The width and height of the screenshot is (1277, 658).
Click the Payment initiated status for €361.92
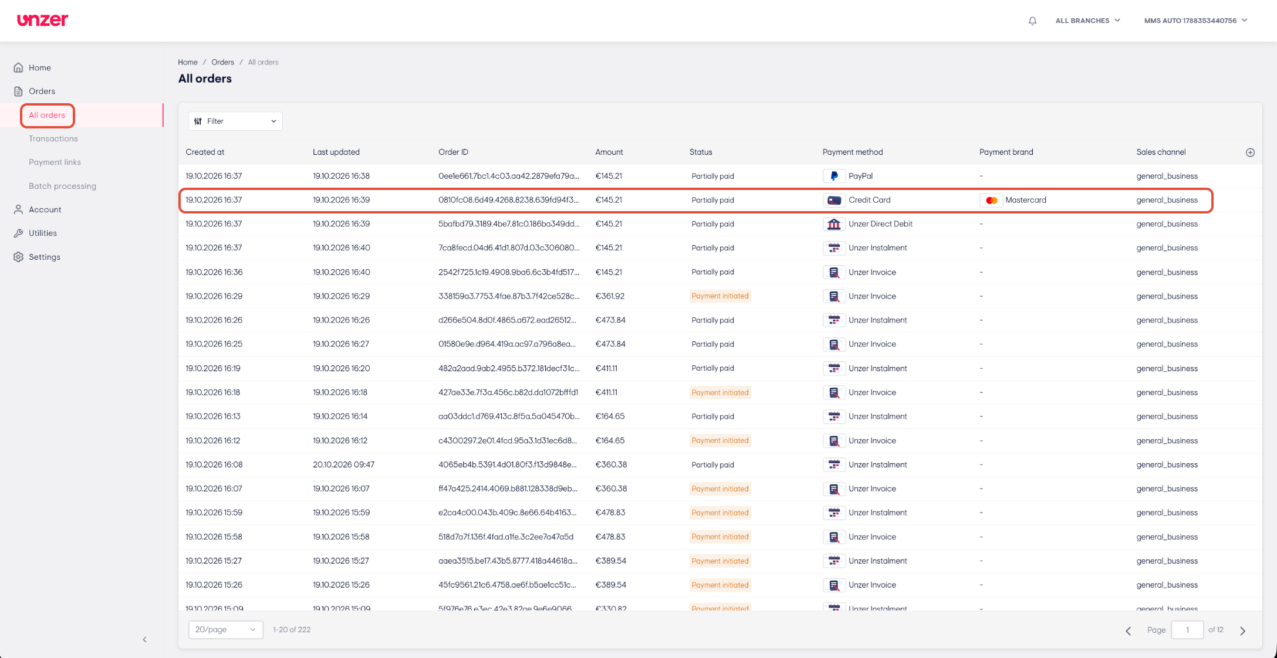tap(720, 296)
